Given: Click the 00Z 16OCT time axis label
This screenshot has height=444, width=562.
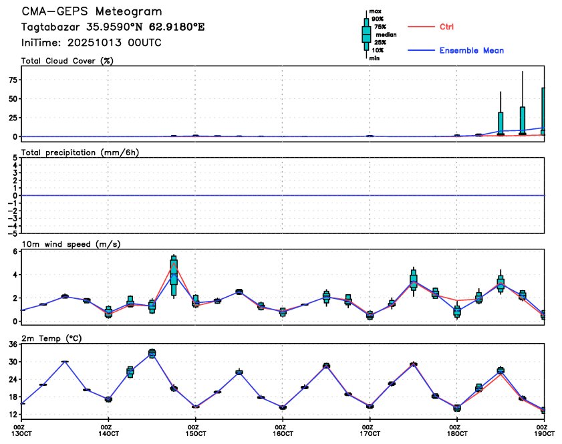Looking at the screenshot, I should pos(282,430).
